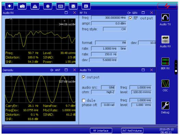Click the window layout toolbar icon

point(86,6)
